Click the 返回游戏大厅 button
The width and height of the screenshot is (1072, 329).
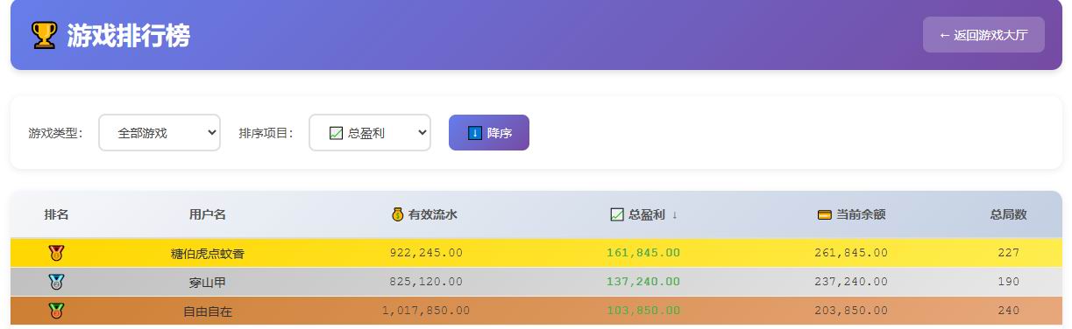tap(983, 35)
